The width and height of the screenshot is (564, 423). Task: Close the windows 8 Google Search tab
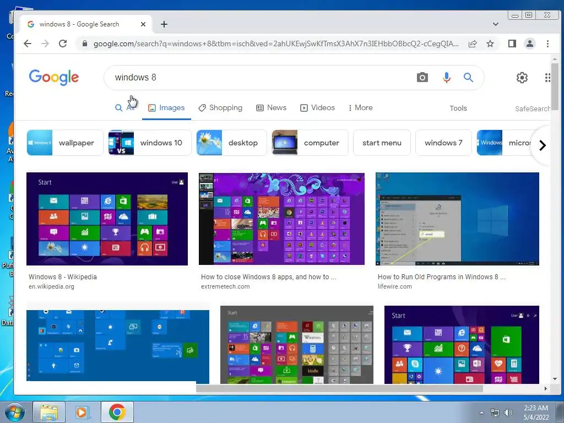(x=143, y=24)
